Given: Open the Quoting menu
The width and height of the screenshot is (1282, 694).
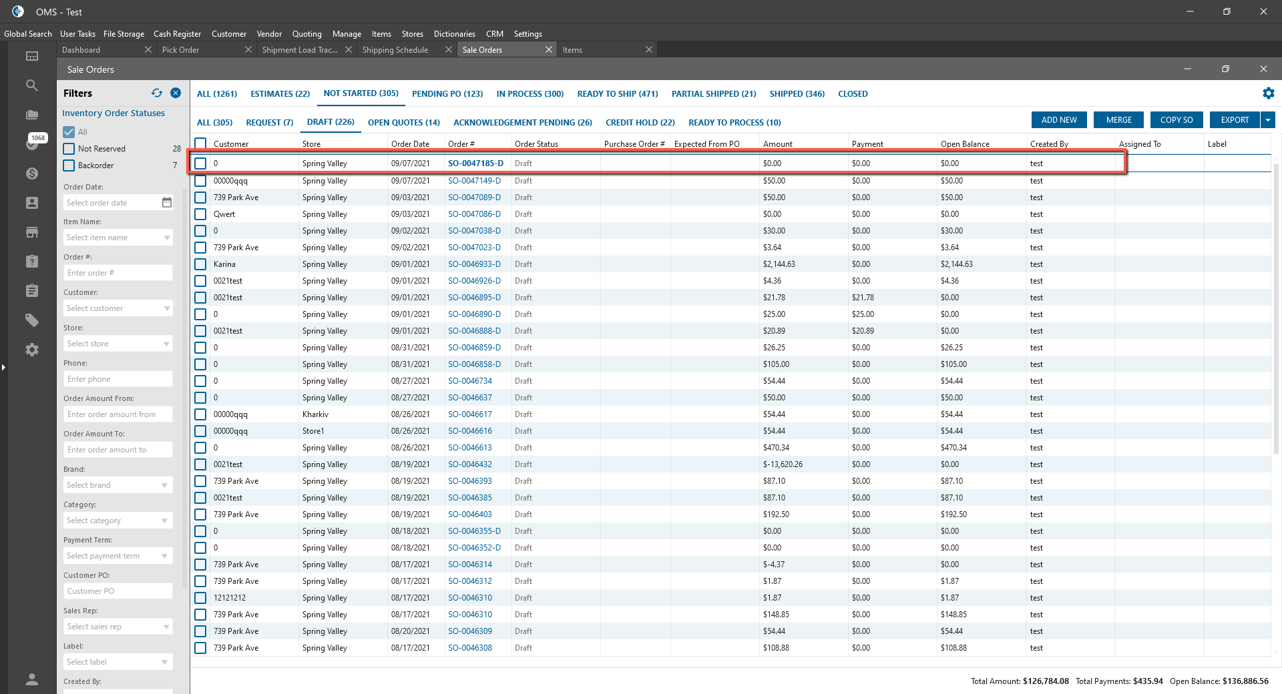Looking at the screenshot, I should pyautogui.click(x=306, y=34).
